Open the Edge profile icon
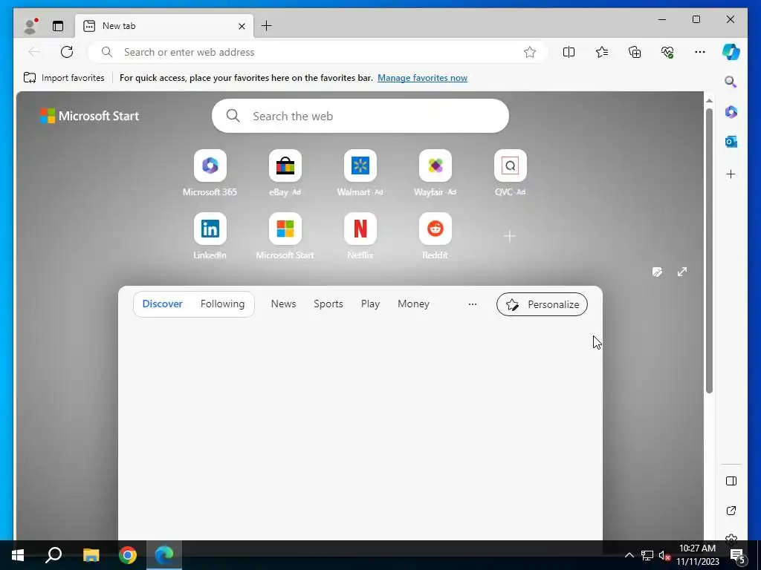The image size is (761, 570). 30,26
